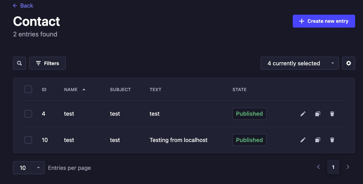Sort by the ID column header
Screen dimensions: 363x184
click(44, 89)
